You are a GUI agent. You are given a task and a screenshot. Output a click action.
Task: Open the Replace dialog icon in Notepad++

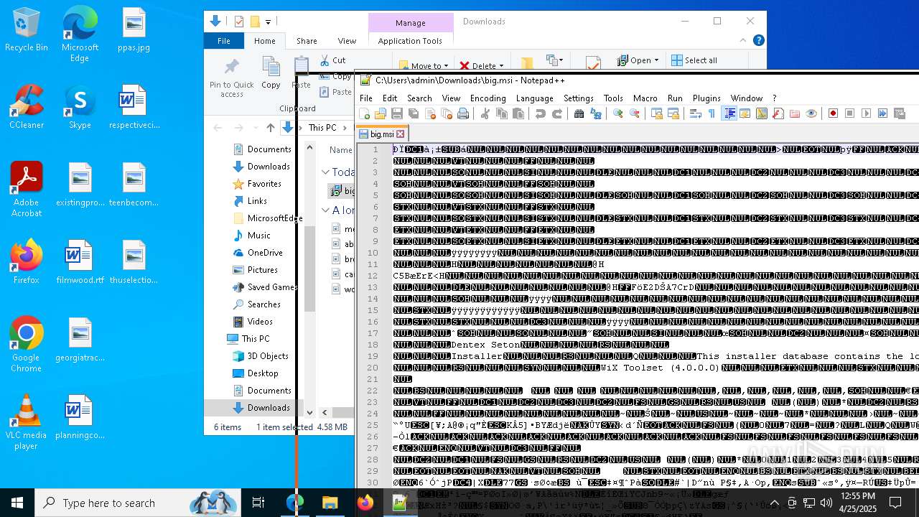pyautogui.click(x=596, y=113)
